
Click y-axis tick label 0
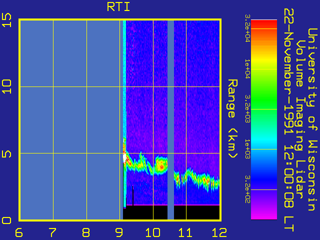click(6, 220)
